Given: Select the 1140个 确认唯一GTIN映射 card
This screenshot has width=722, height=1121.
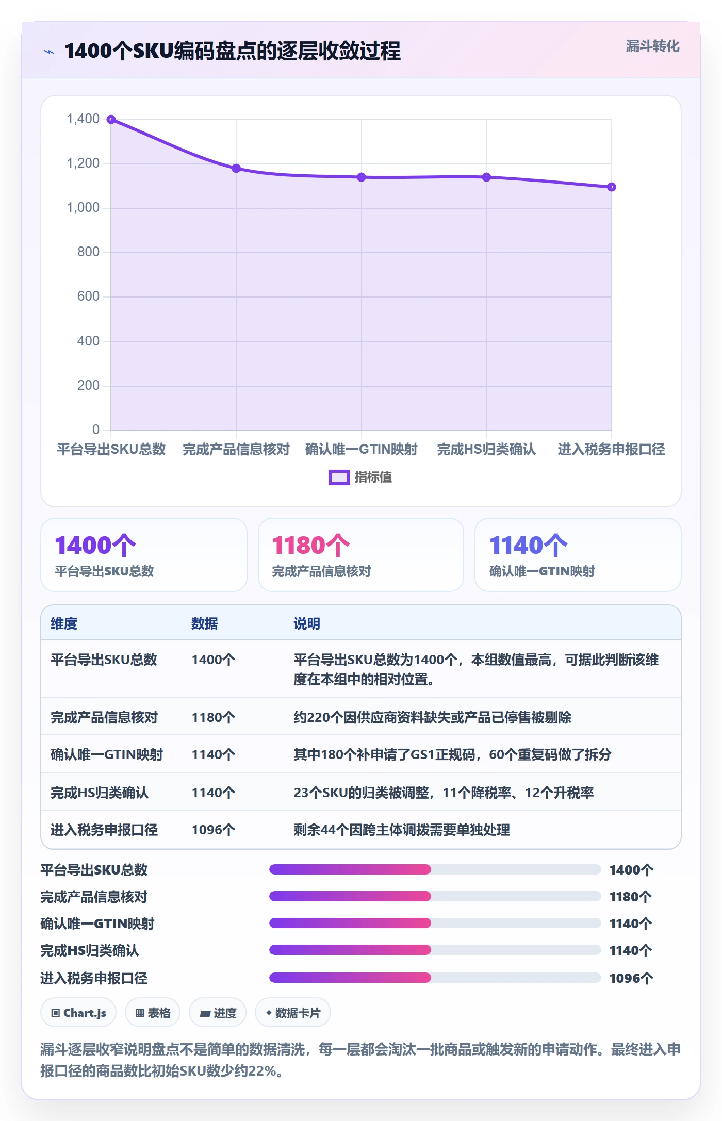Looking at the screenshot, I should [578, 555].
